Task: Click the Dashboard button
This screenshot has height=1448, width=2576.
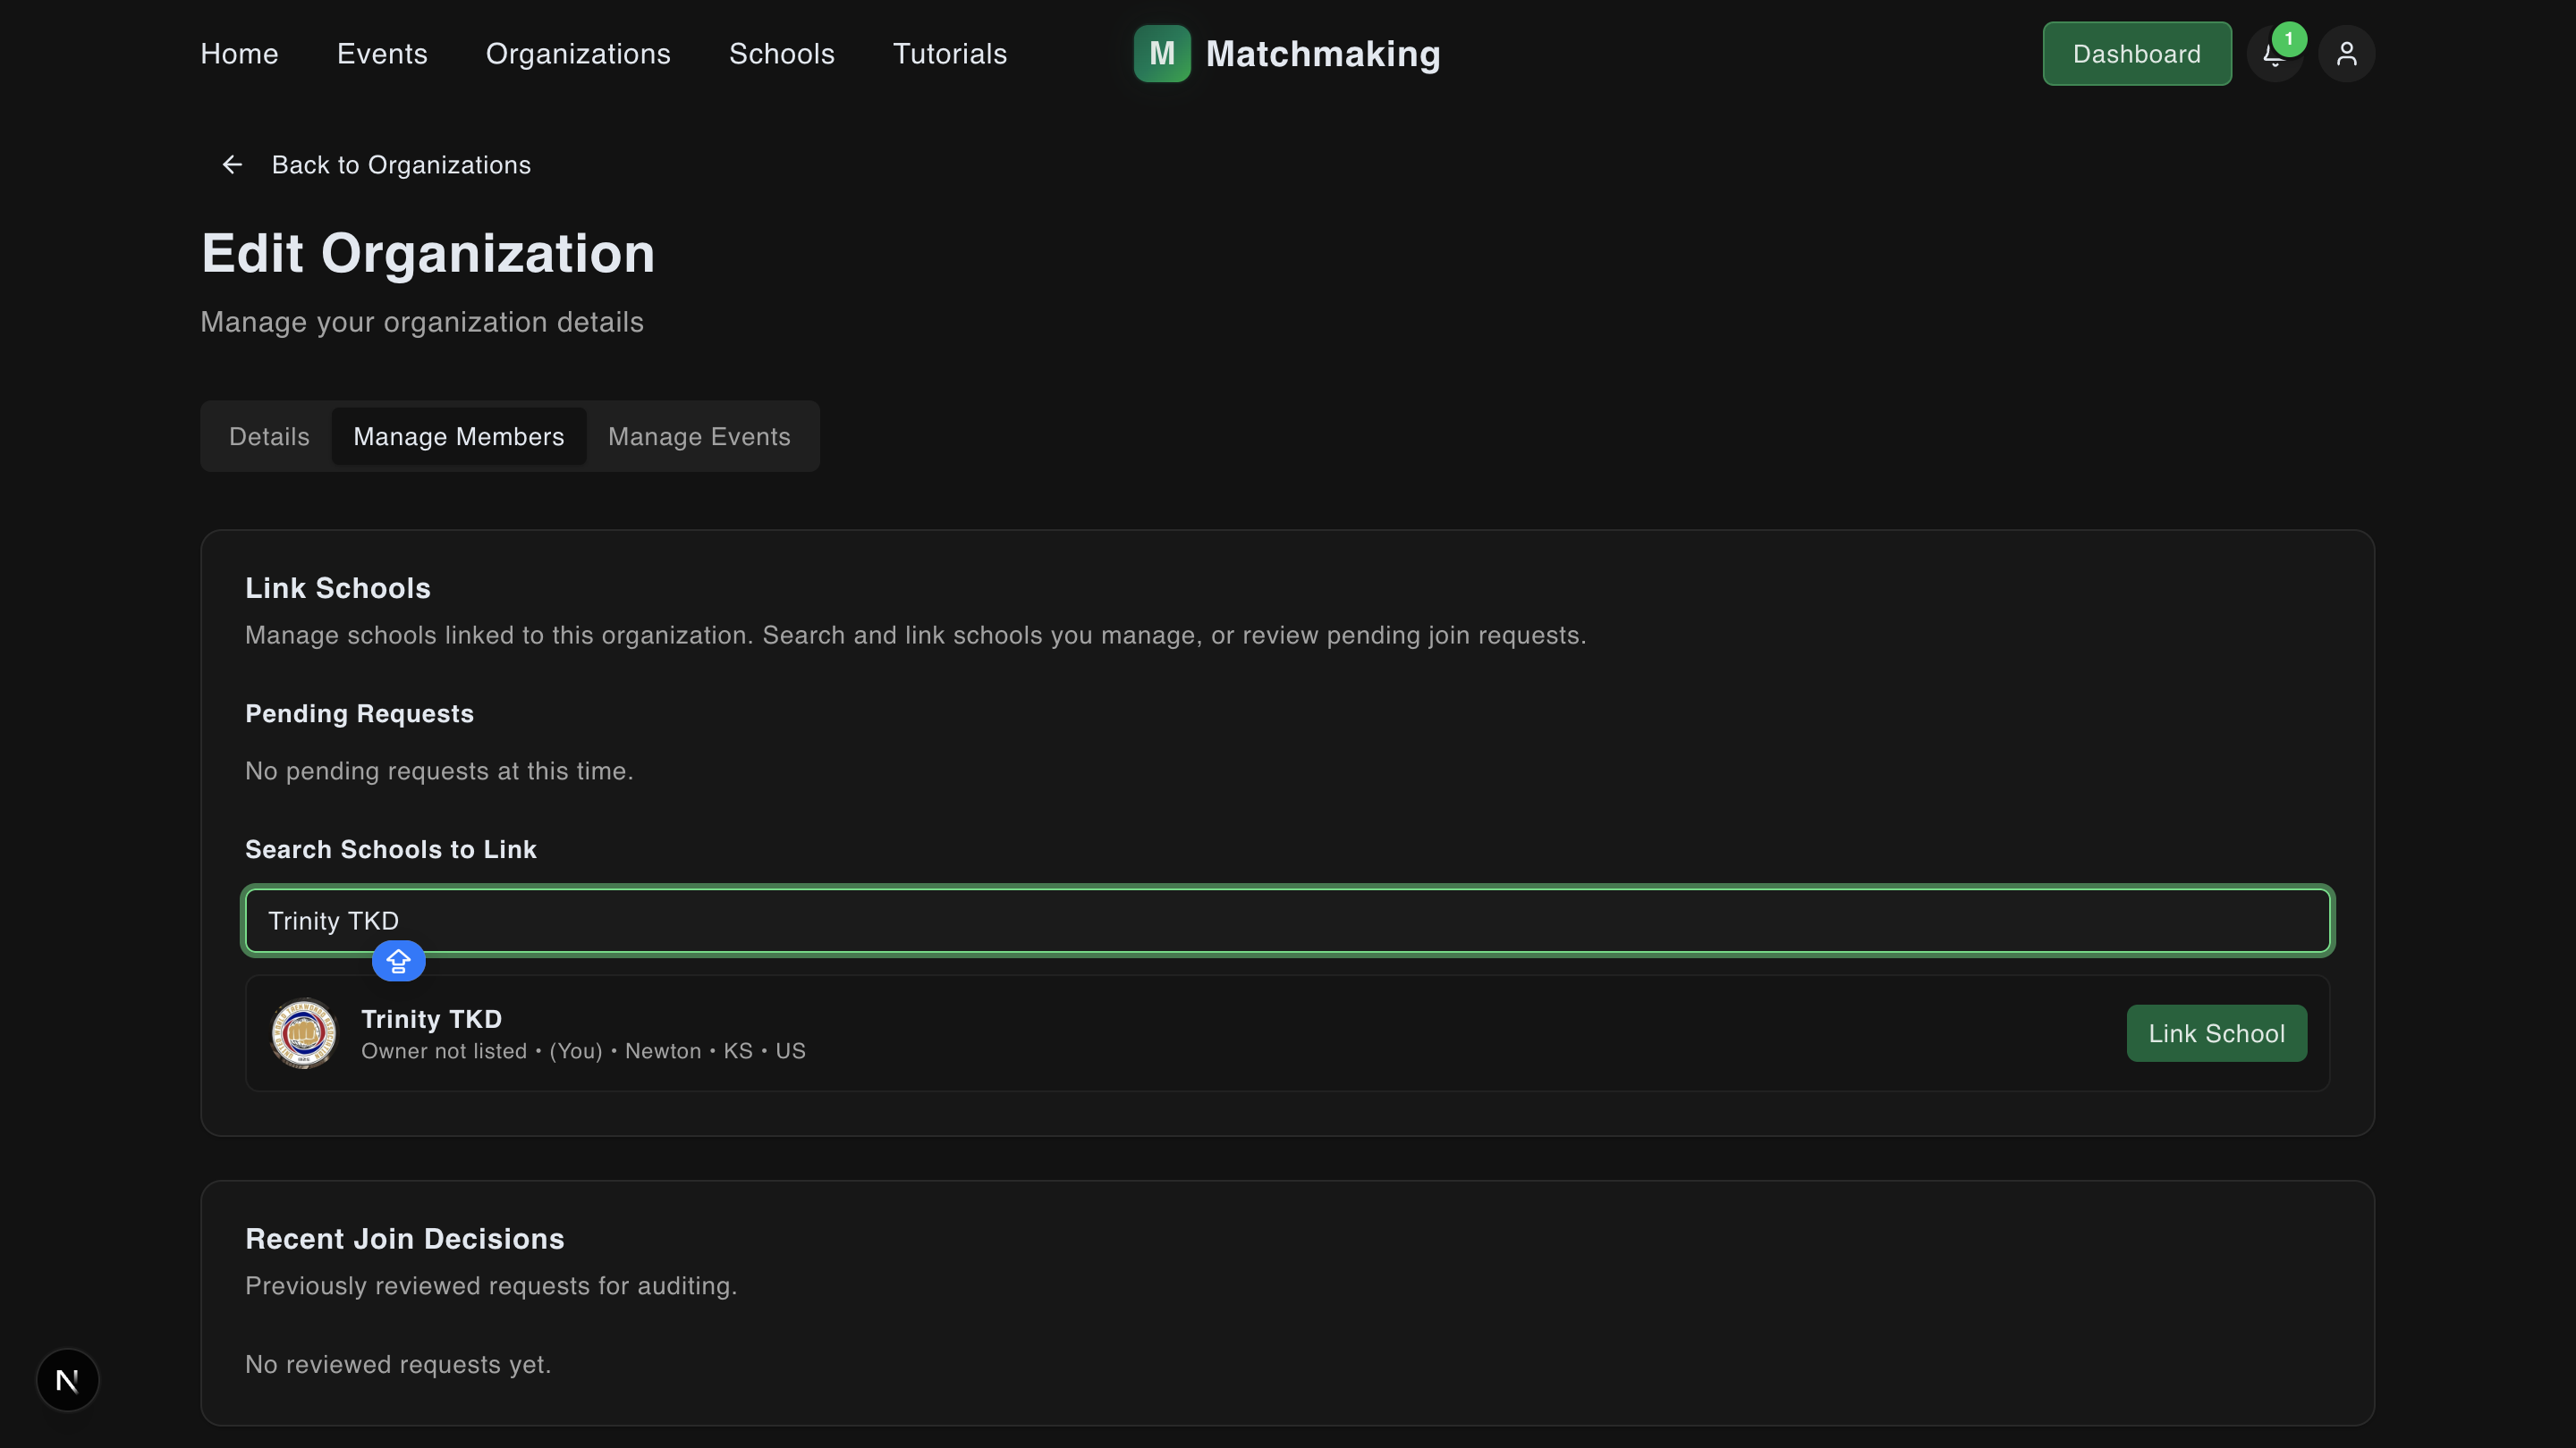Action: coord(2137,54)
